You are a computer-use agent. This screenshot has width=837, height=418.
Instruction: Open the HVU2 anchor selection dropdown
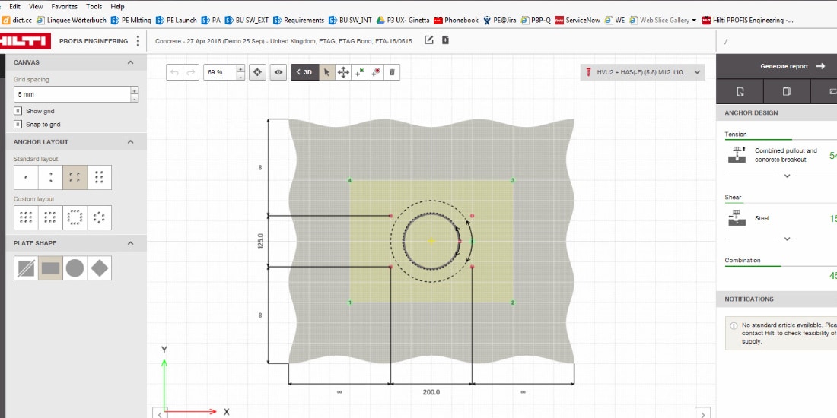(x=642, y=72)
